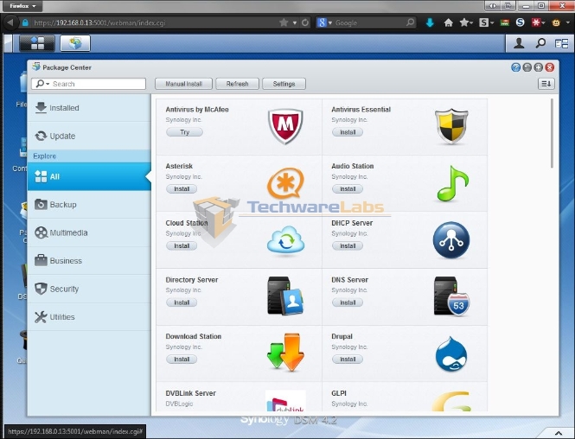This screenshot has width=575, height=439.
Task: Click the Directory Server icon
Action: (x=285, y=296)
